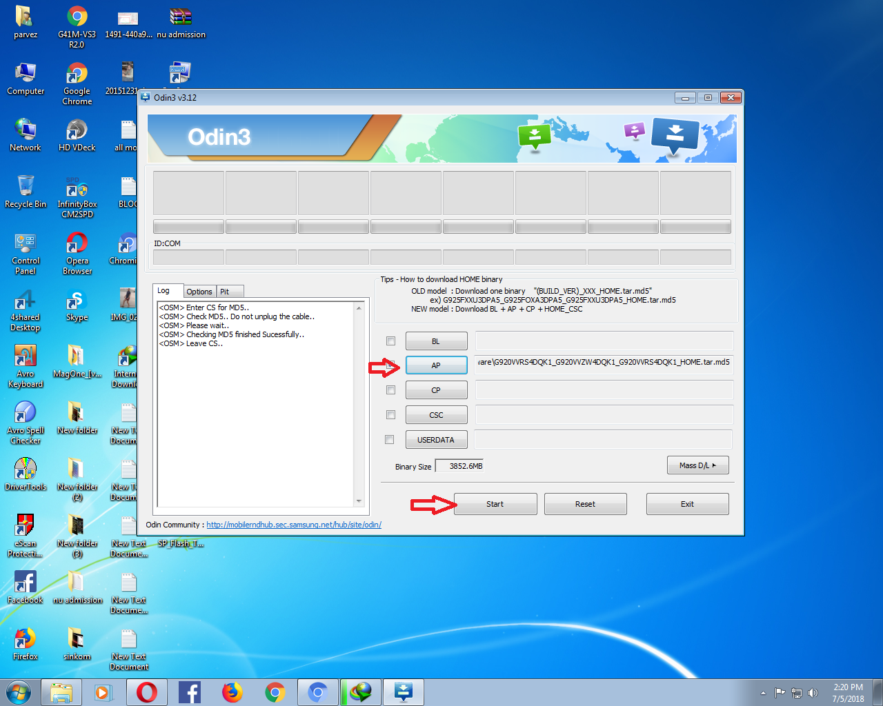
Task: Open the New folder (2) icon
Action: pyautogui.click(x=77, y=479)
